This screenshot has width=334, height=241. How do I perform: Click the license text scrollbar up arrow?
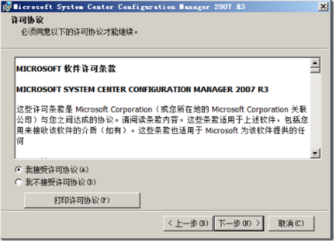[315, 63]
